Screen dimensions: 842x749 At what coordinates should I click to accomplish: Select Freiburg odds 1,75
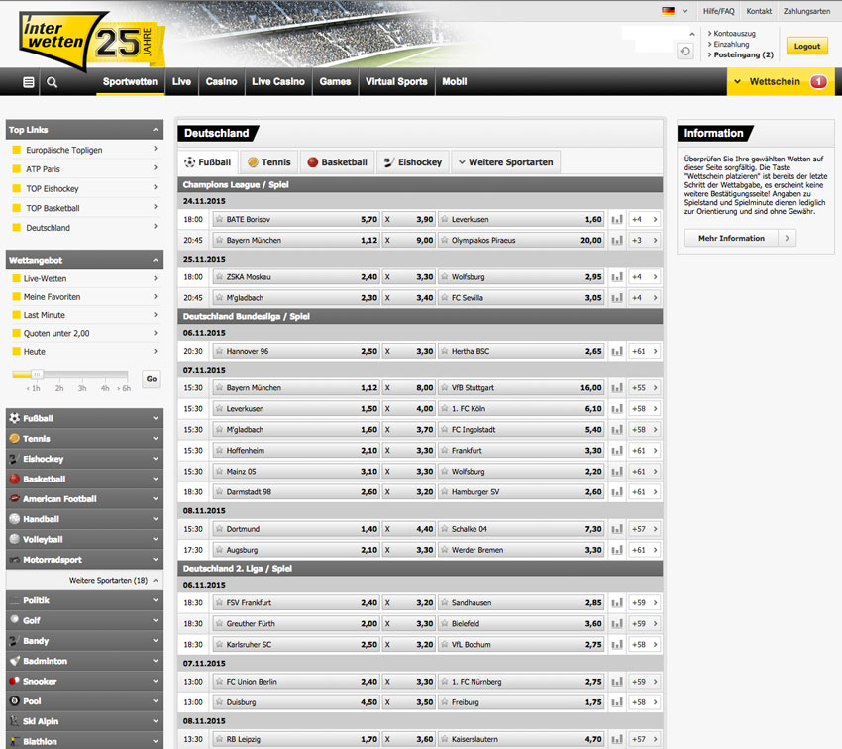tap(520, 702)
